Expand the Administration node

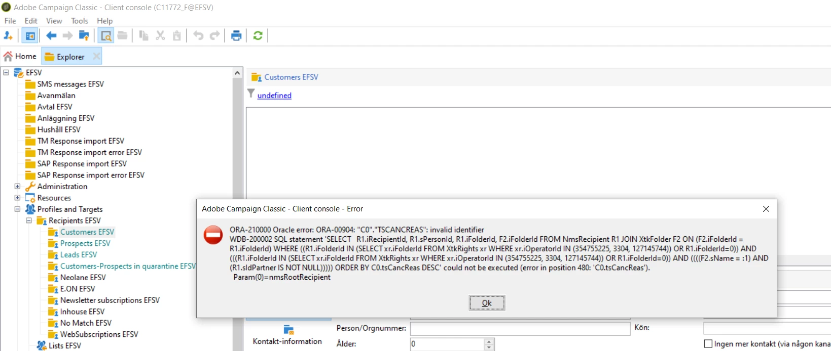pyautogui.click(x=17, y=186)
